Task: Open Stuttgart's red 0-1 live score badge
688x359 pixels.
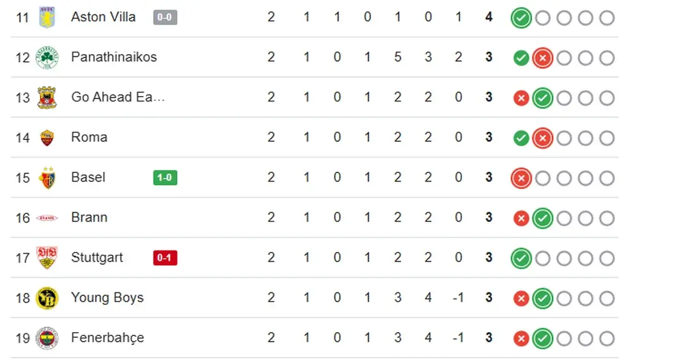Action: 165,258
